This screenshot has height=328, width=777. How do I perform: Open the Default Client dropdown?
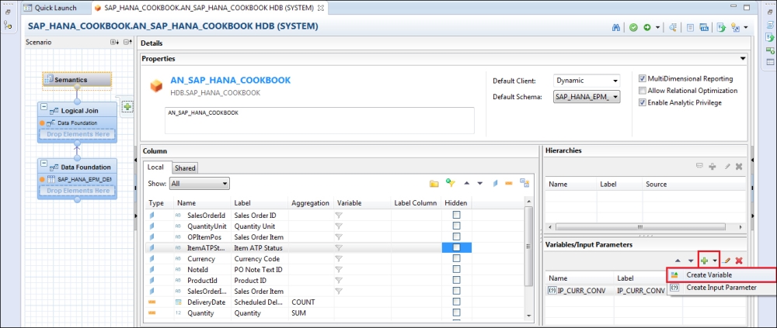click(x=587, y=81)
